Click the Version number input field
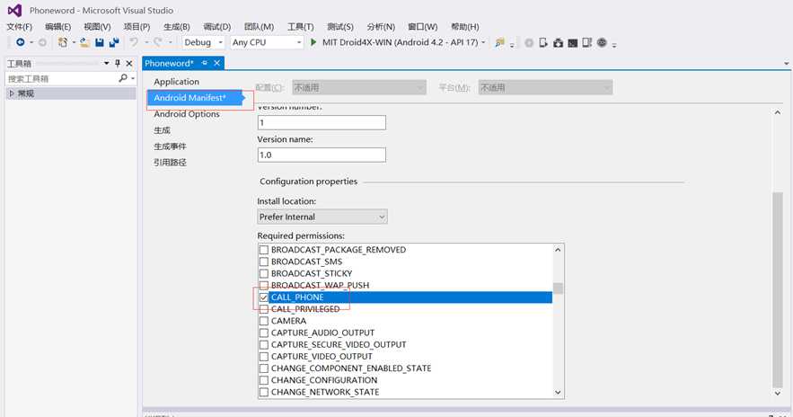 tap(322, 122)
